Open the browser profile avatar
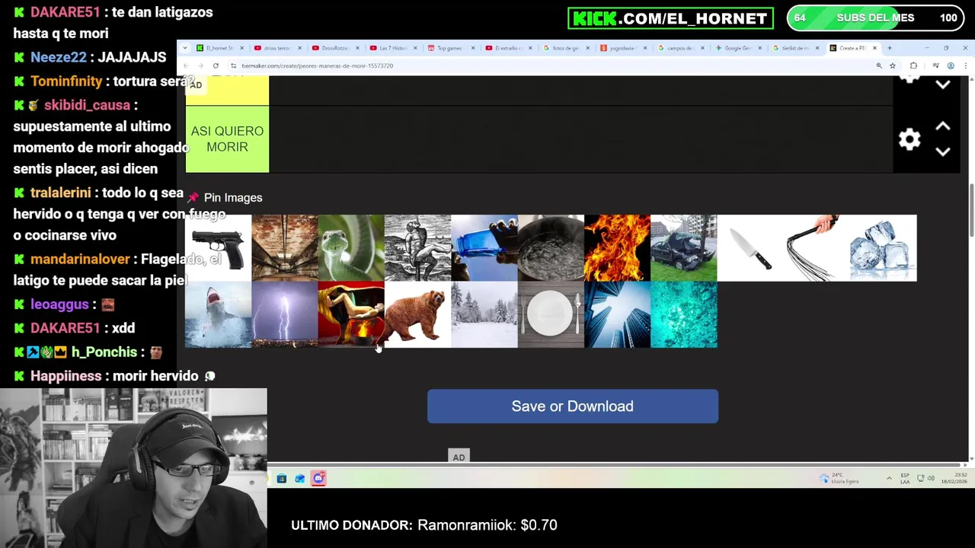 [x=951, y=65]
